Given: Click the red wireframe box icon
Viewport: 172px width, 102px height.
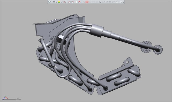Looking at the screenshot, I should pos(64,2).
